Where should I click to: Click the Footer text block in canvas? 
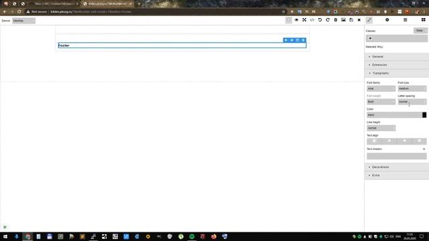coord(182,46)
